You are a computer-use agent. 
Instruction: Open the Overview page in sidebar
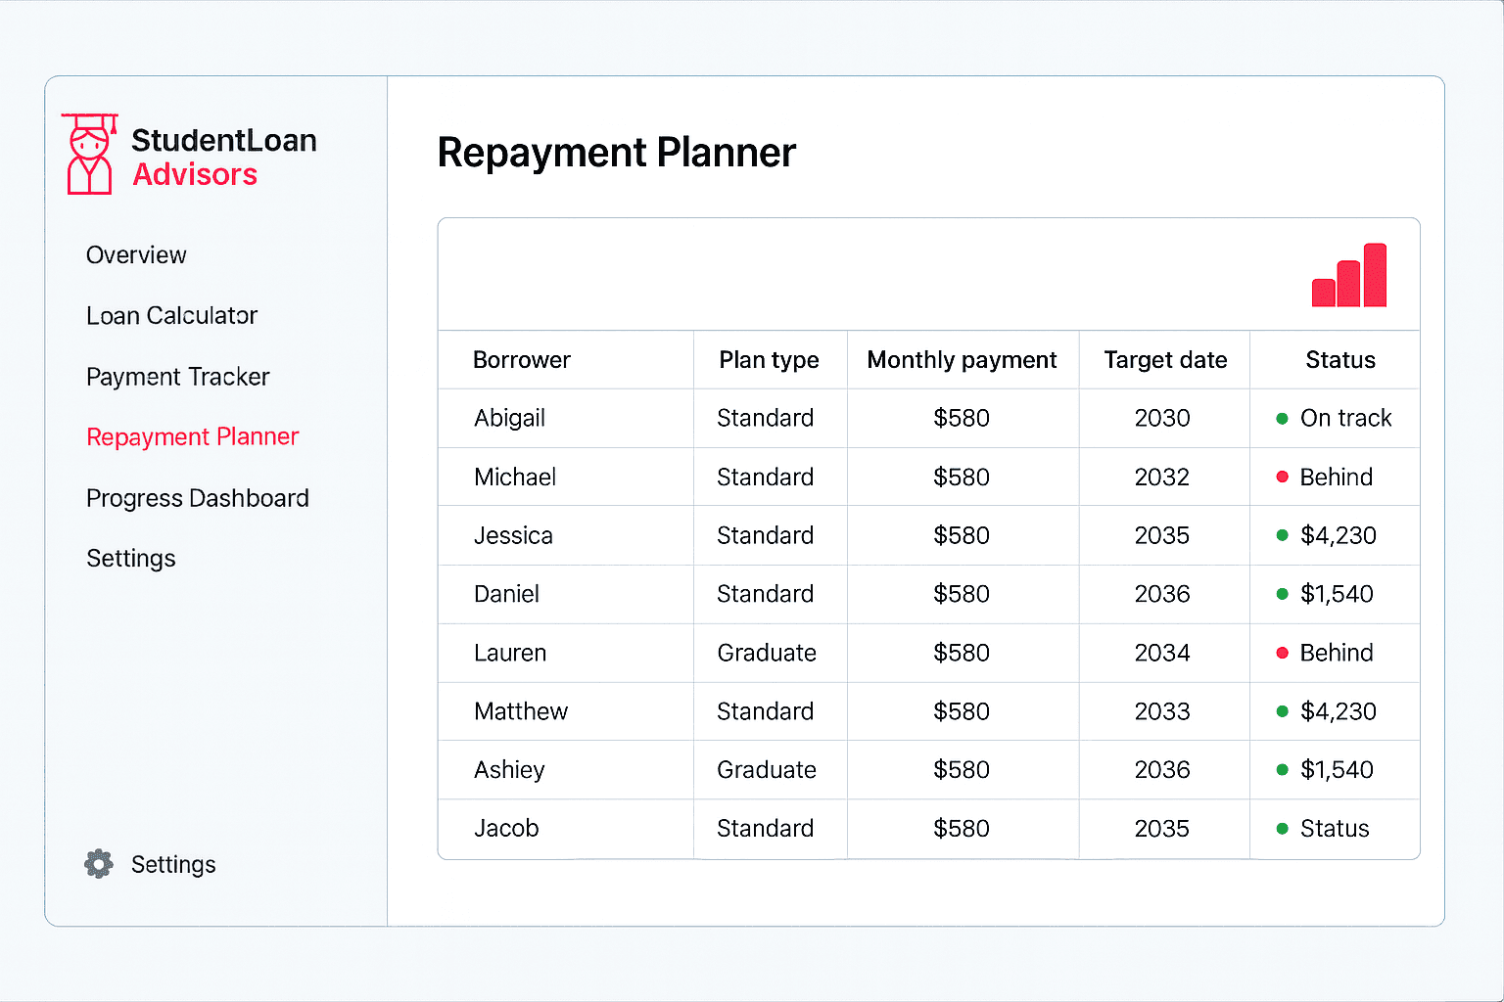click(x=136, y=255)
